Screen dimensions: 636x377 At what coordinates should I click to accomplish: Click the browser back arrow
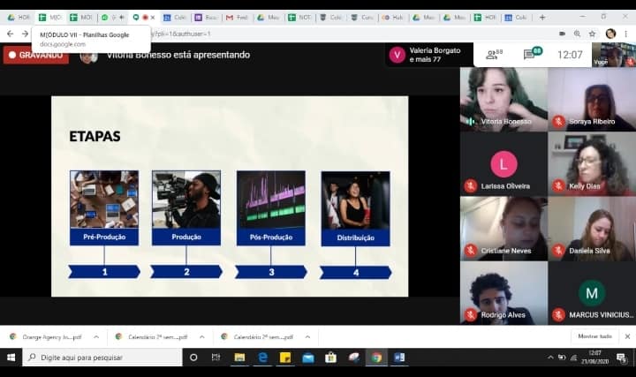pyautogui.click(x=10, y=34)
